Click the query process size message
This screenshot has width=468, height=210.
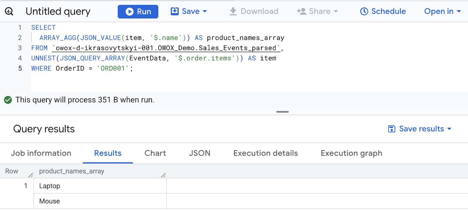click(85, 100)
